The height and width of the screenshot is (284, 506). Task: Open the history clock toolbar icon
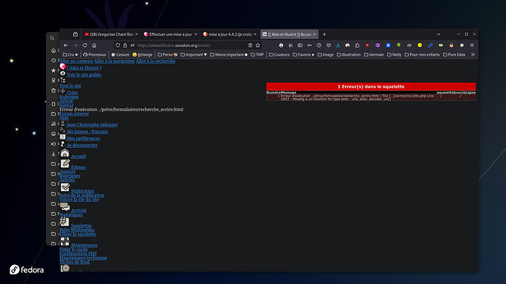[x=319, y=45]
